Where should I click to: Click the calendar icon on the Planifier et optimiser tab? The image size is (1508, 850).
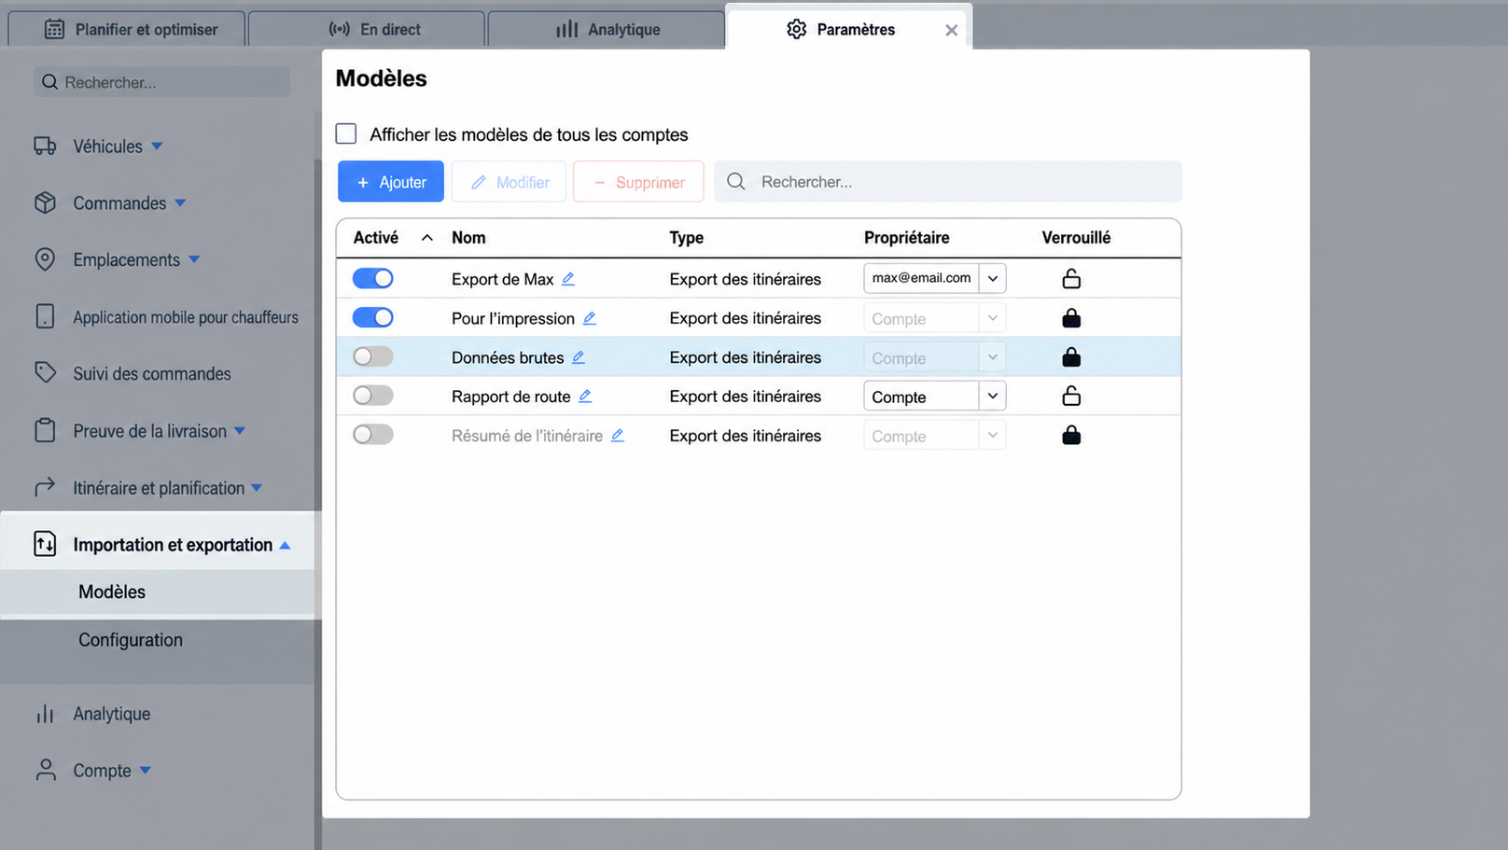(55, 29)
